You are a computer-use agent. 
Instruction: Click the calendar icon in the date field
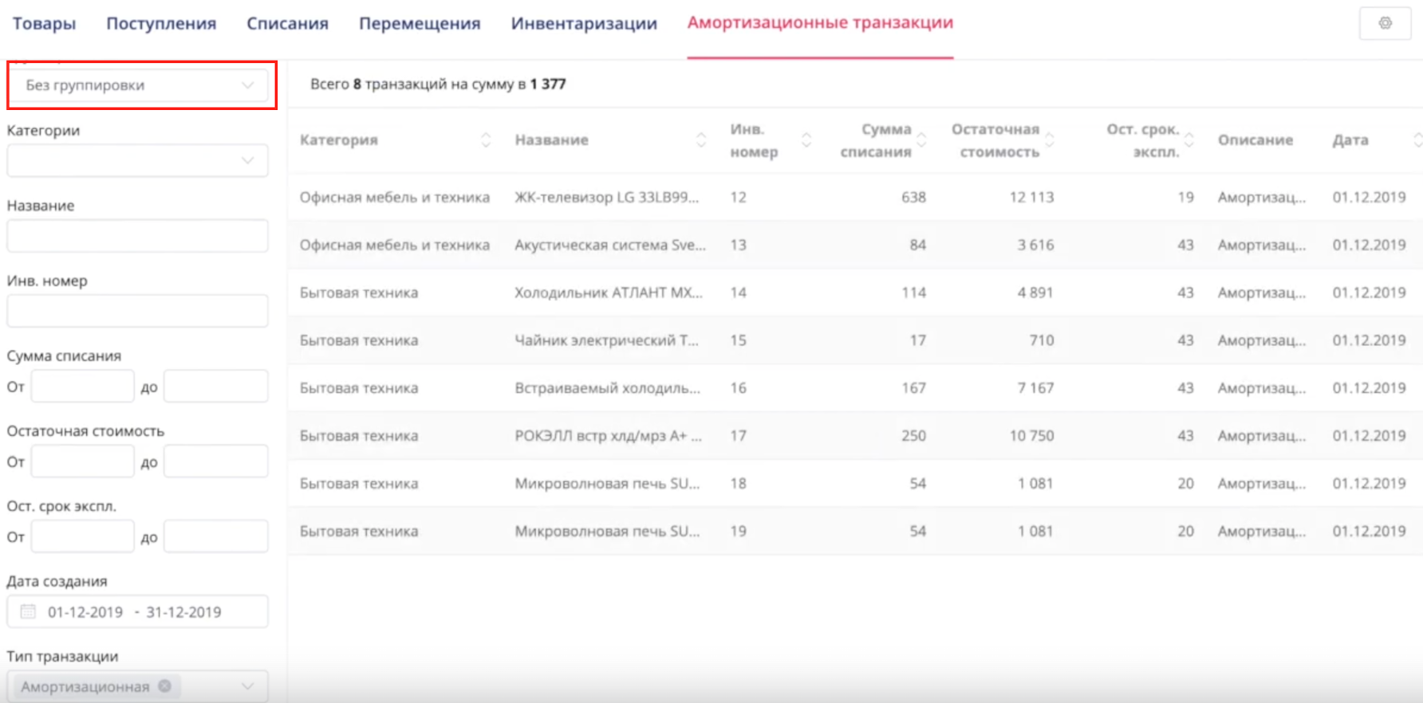(28, 611)
